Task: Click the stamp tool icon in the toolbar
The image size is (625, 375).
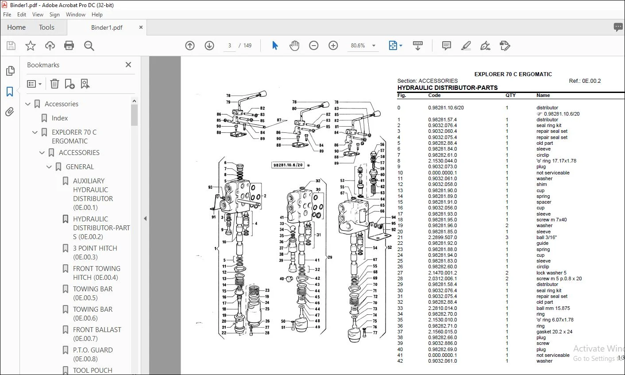Action: pos(505,46)
